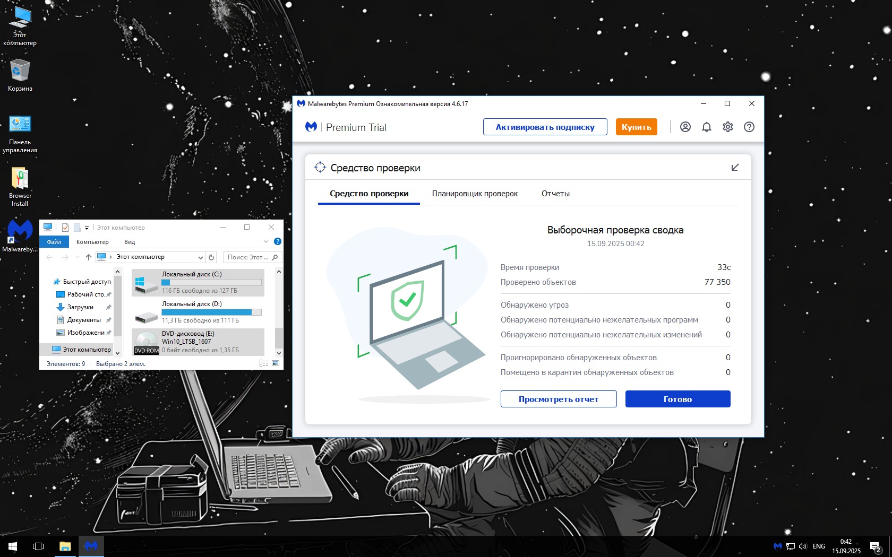Expand the Explorer address bar dropdown

(200, 257)
